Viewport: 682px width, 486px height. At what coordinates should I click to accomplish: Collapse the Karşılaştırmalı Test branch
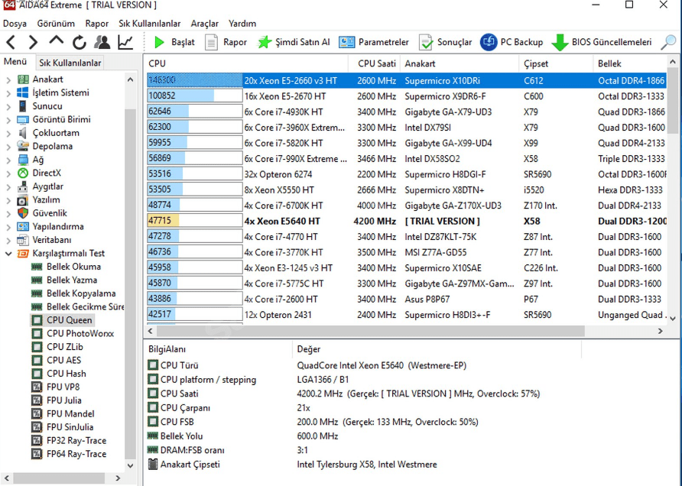coord(9,253)
